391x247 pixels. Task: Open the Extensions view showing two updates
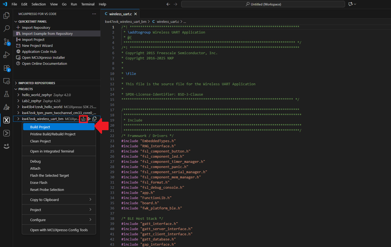[6, 68]
